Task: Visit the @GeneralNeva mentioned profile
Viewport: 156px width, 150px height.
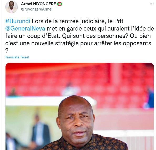Action: click(25, 29)
